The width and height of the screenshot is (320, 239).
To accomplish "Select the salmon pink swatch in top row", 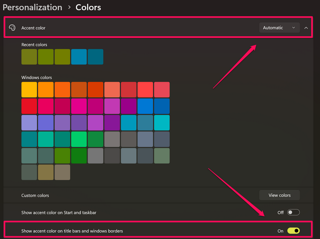I will tap(112, 90).
